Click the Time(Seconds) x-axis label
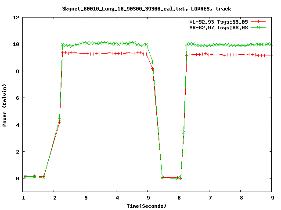Screen dimensions: 281x210 [146, 206]
